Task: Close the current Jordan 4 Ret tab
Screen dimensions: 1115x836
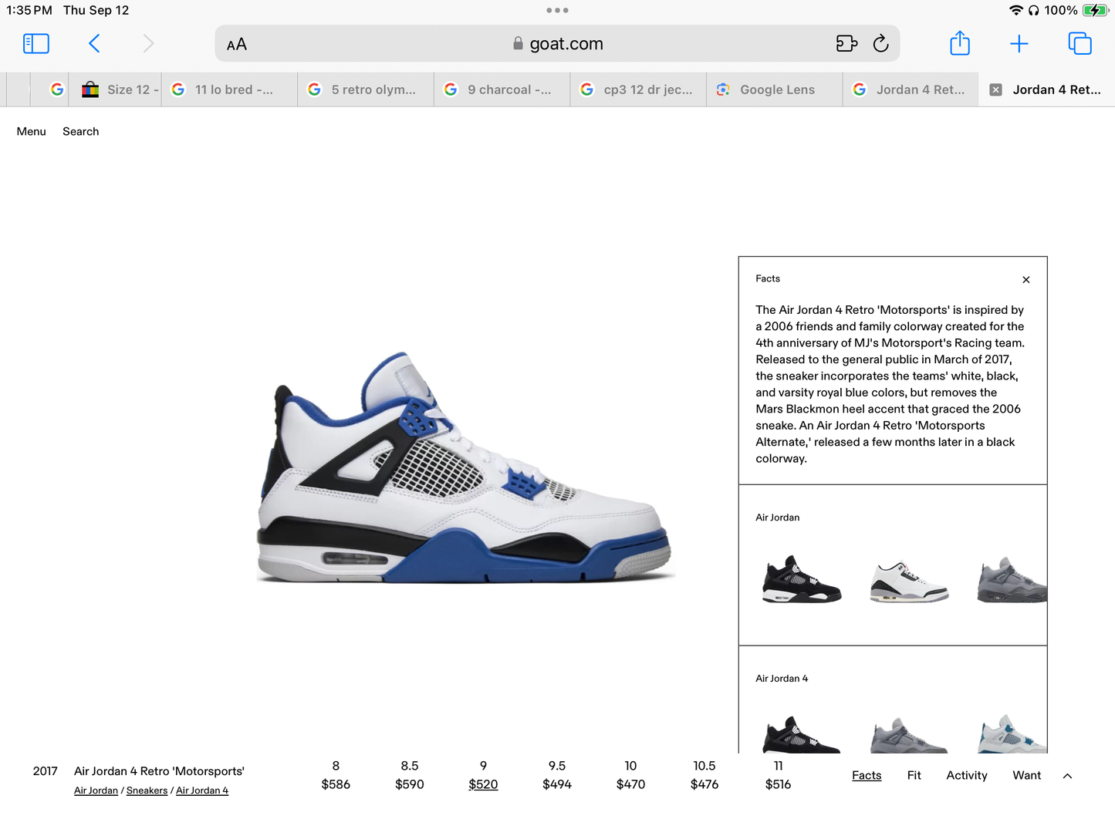Action: [x=996, y=89]
